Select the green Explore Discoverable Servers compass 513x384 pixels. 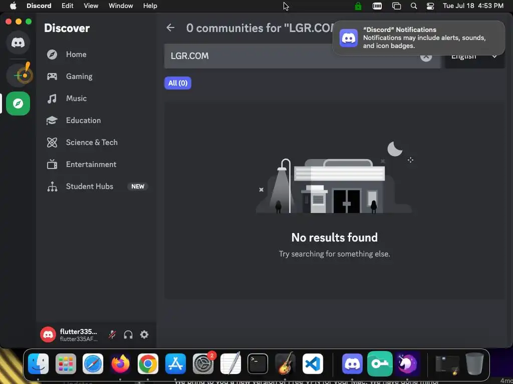(18, 103)
